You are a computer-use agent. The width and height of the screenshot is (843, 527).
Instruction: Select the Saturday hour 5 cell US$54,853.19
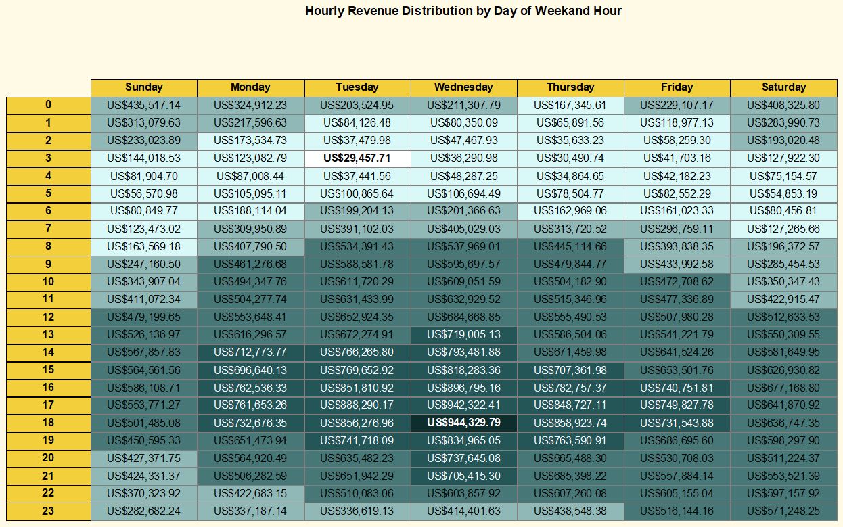point(783,193)
